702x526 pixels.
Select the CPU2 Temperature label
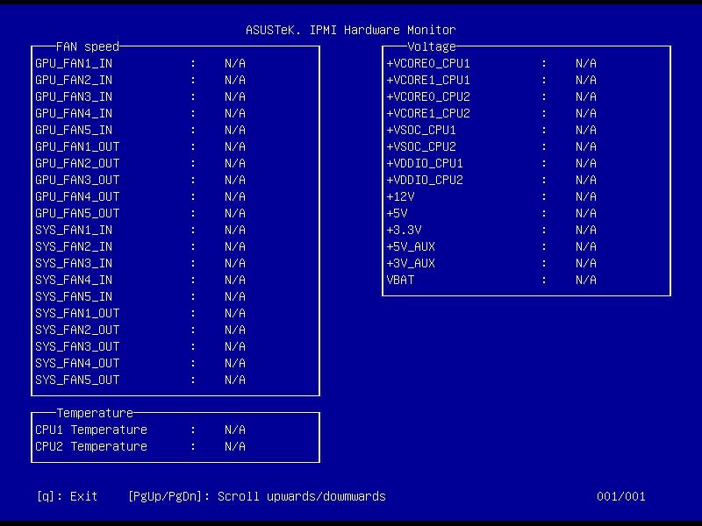coord(91,446)
